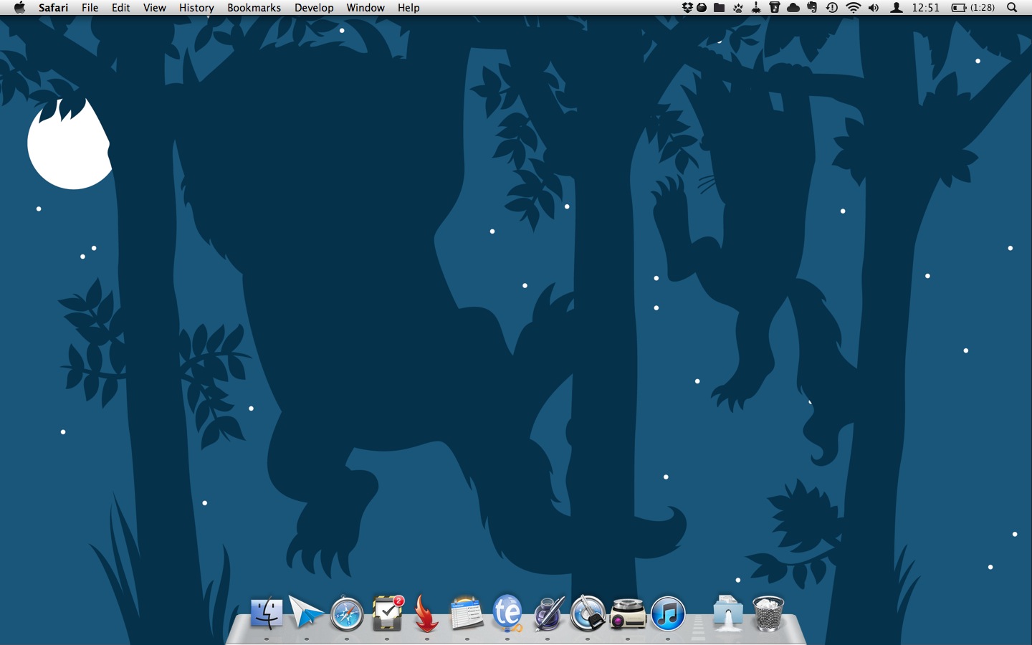Open the Apple menu
Image resolution: width=1032 pixels, height=645 pixels.
coord(19,8)
